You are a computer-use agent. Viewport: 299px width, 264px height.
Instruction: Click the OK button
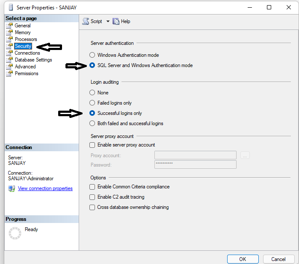tap(243, 259)
